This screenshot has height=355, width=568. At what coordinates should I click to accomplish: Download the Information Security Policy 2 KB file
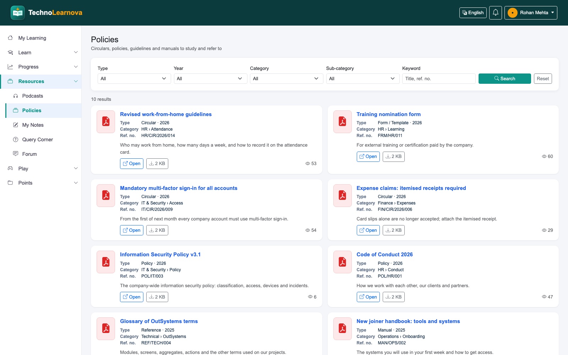pos(157,297)
